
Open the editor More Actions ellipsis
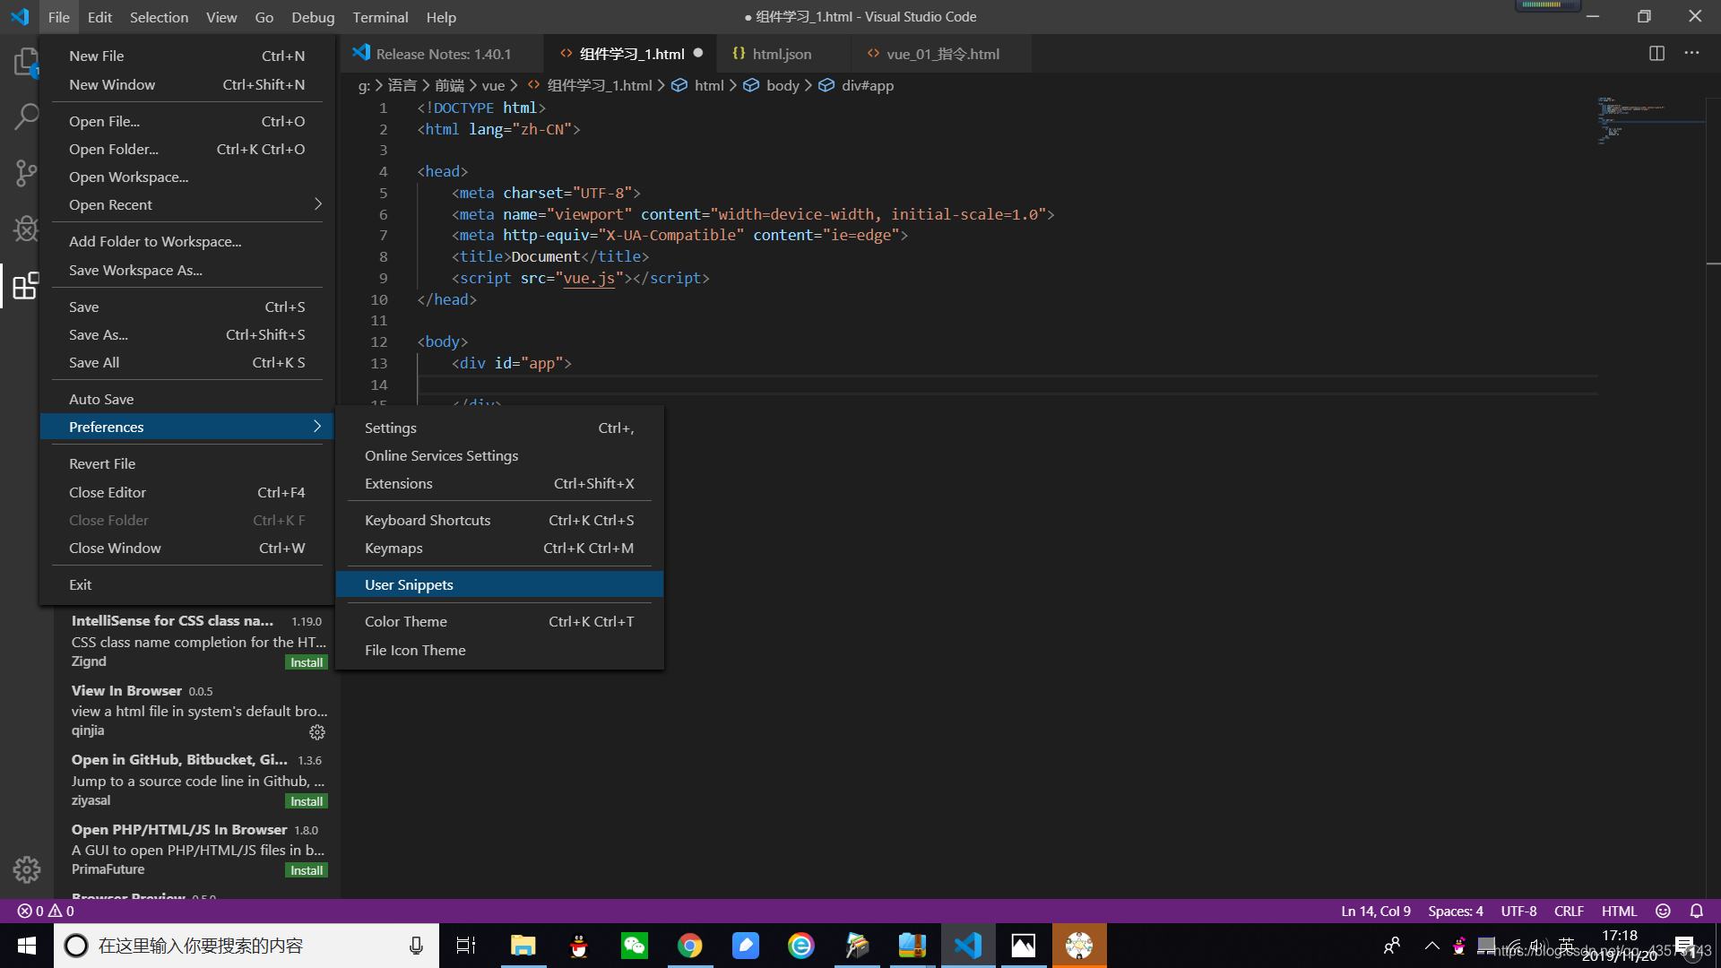pyautogui.click(x=1691, y=54)
